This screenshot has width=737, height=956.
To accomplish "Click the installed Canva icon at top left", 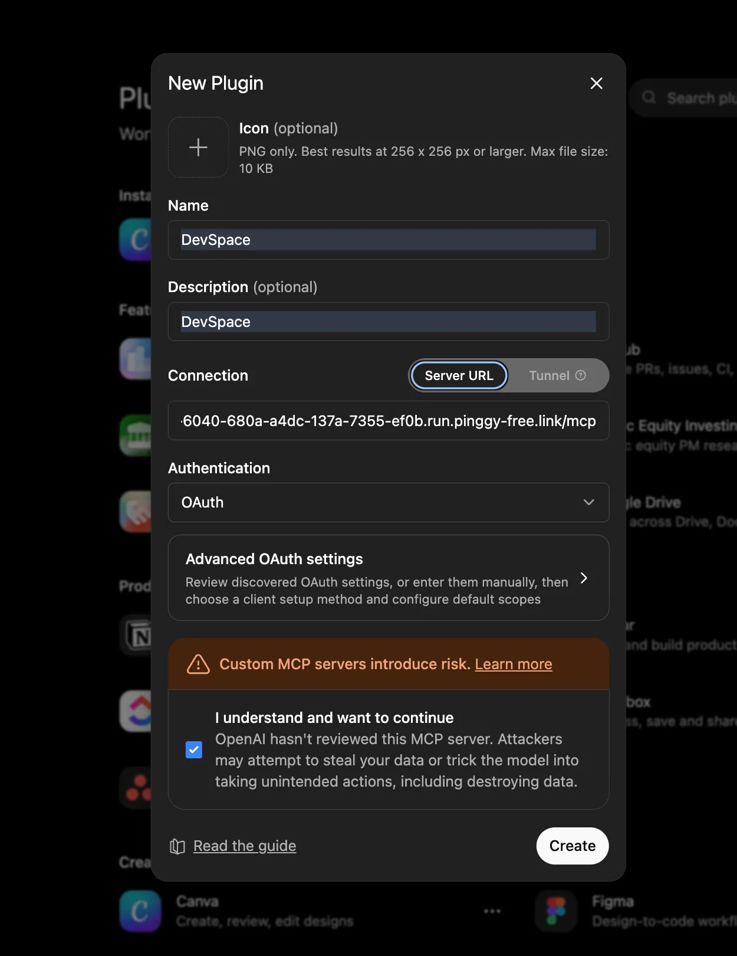I will tap(136, 240).
